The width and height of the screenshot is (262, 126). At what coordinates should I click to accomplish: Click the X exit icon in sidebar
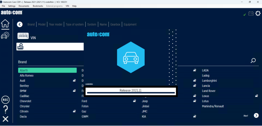tap(5, 119)
